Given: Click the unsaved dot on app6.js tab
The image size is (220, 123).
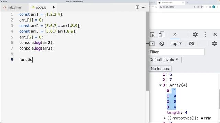Looking at the screenshot, I should click(54, 8).
